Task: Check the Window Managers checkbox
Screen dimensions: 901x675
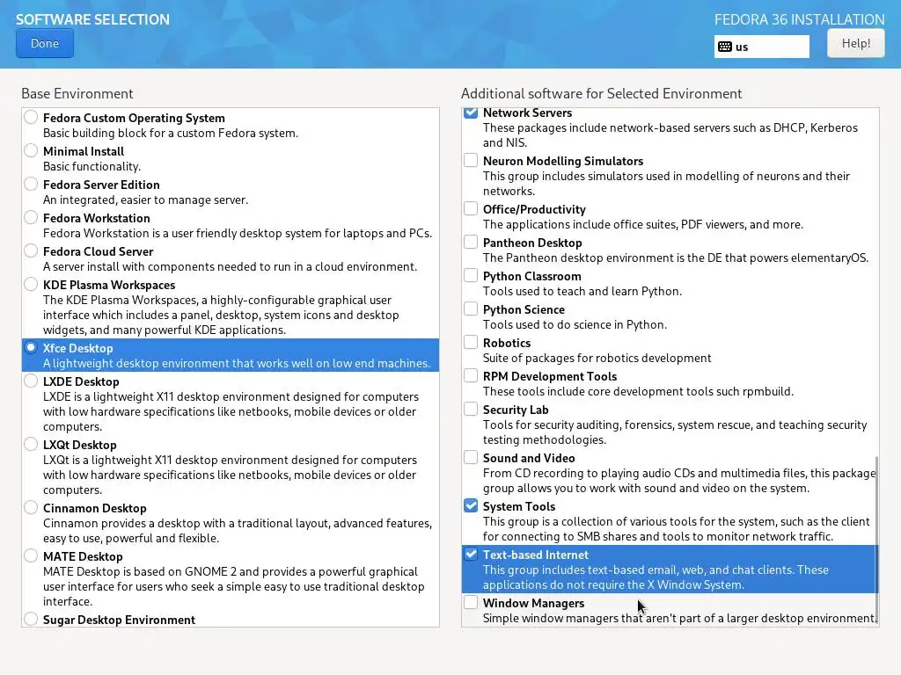Action: [471, 602]
